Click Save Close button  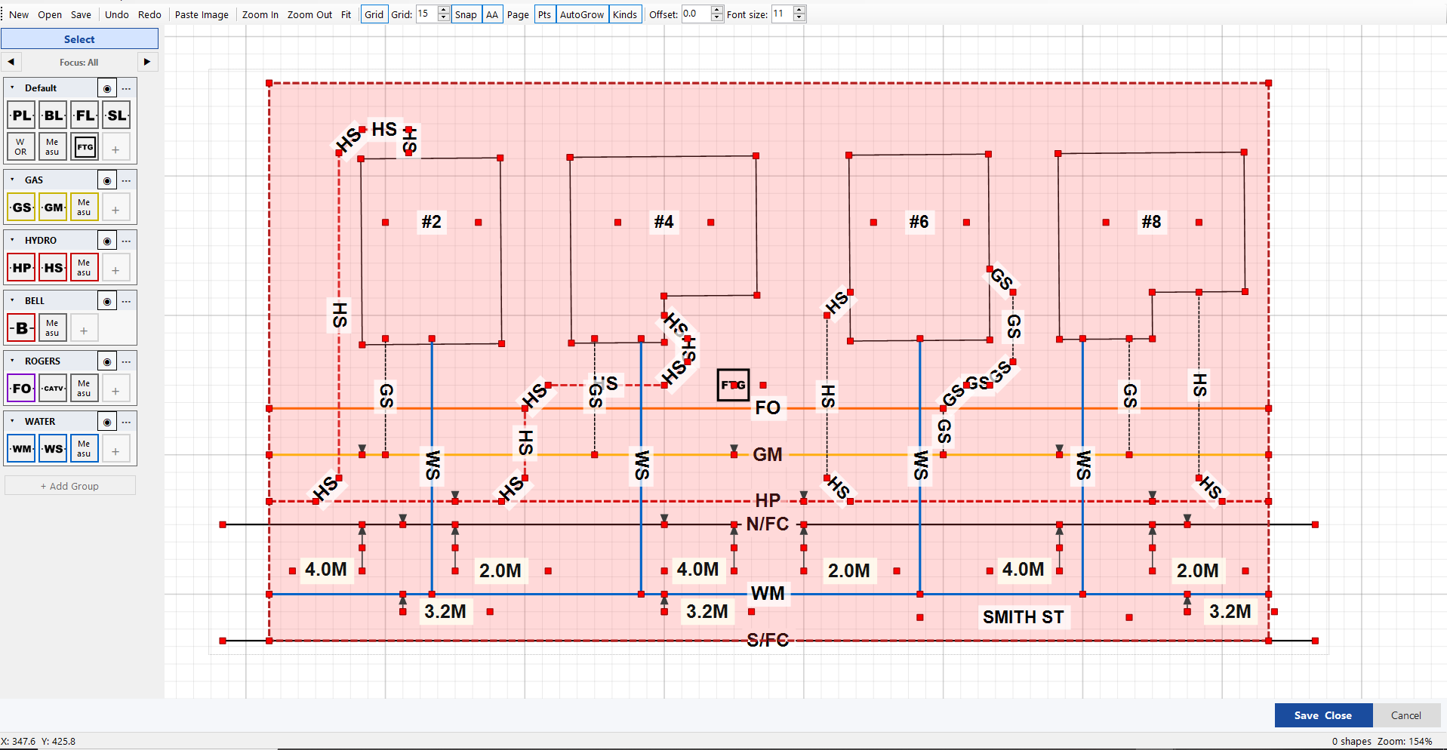[1322, 715]
